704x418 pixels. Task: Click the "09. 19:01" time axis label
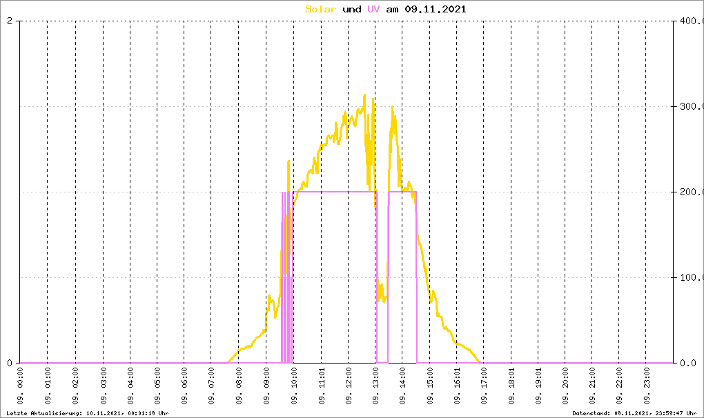coord(538,386)
